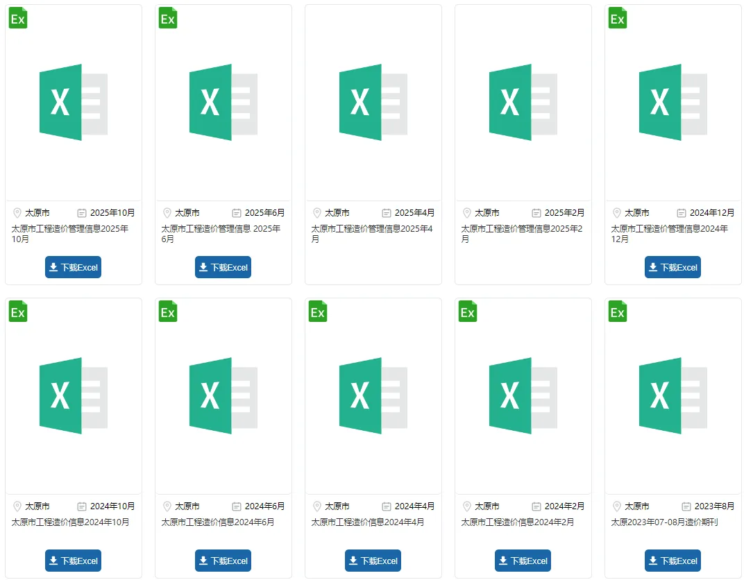Click the Ex badge on the 2024年2月 card
The image size is (744, 580).
click(x=468, y=312)
